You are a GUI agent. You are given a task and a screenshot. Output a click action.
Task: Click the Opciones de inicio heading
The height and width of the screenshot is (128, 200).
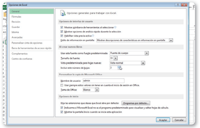pyautogui.click(x=69, y=96)
